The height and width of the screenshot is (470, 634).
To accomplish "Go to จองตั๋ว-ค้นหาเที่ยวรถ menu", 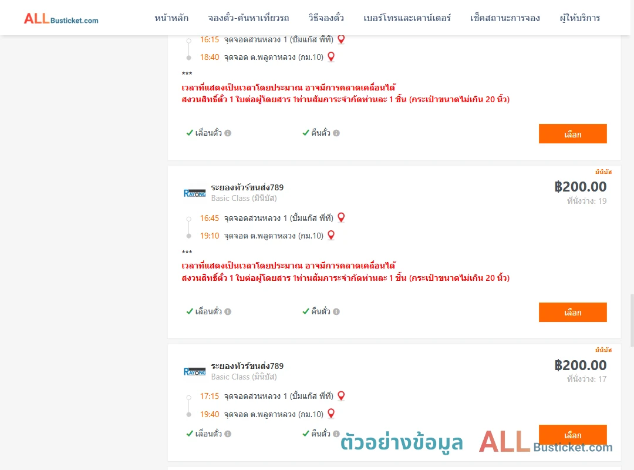I will [x=248, y=18].
